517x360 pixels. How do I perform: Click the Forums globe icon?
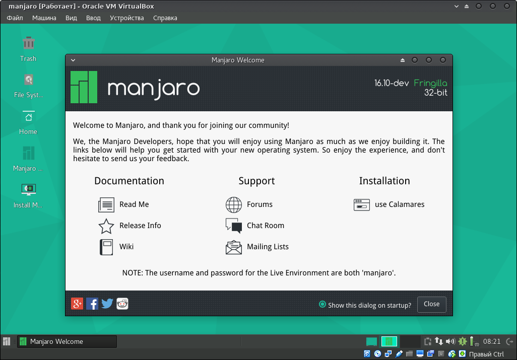234,204
